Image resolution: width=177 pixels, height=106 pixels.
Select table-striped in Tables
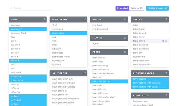[150, 33]
